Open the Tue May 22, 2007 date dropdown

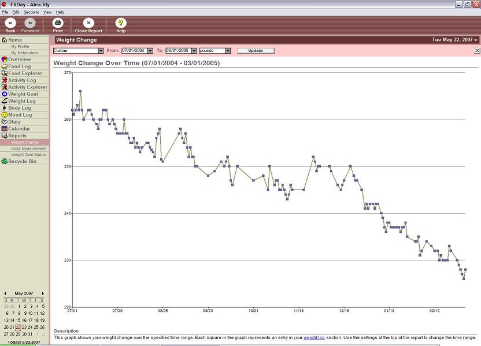click(x=455, y=40)
